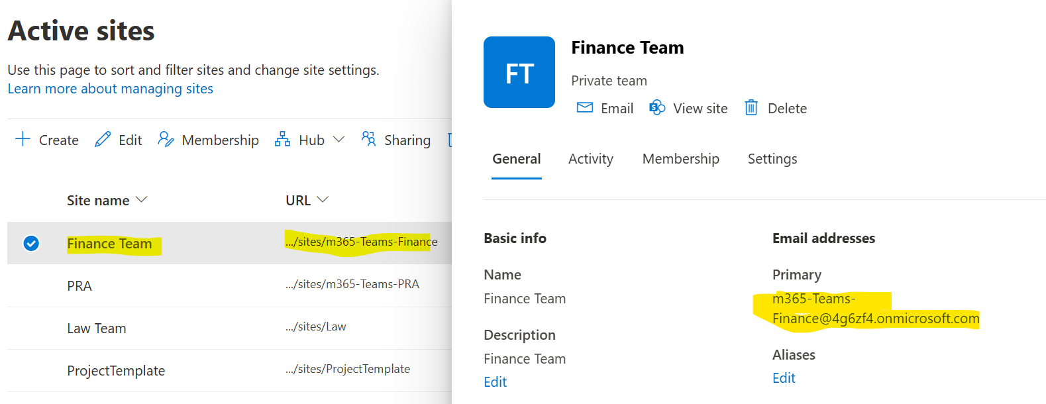Click the FT site logo tile
This screenshot has height=404, width=1046.
[519, 72]
